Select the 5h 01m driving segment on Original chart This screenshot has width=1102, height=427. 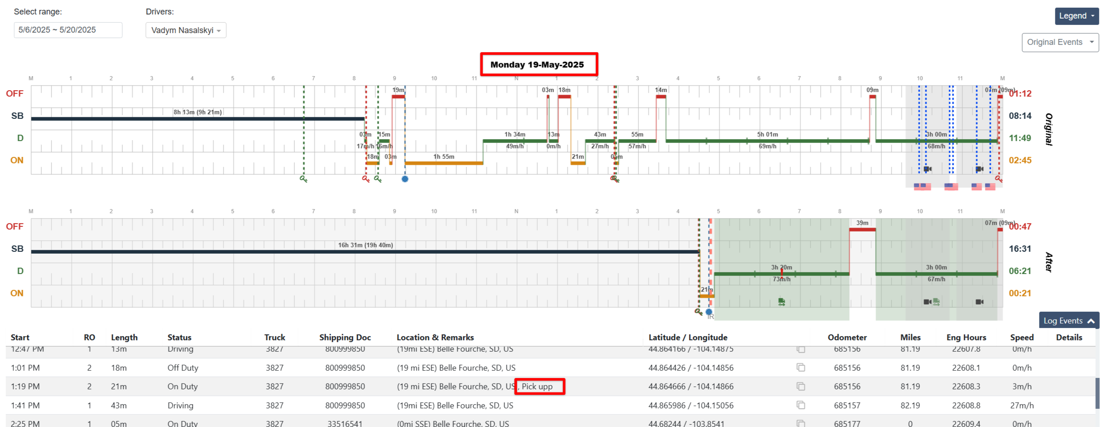pos(767,141)
